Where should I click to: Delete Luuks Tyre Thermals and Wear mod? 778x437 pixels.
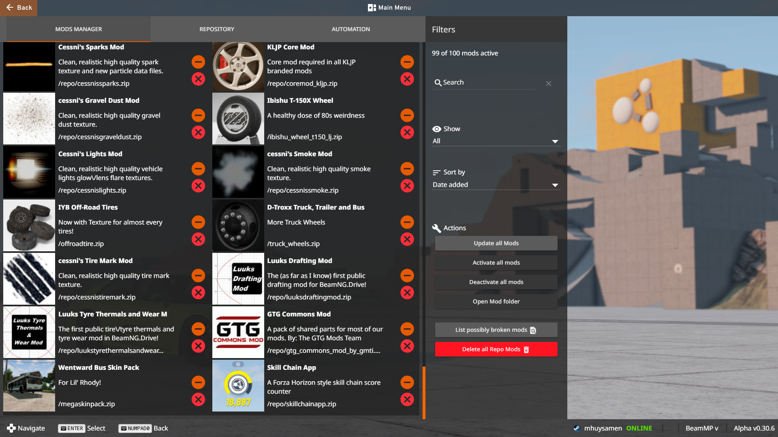[x=198, y=346]
